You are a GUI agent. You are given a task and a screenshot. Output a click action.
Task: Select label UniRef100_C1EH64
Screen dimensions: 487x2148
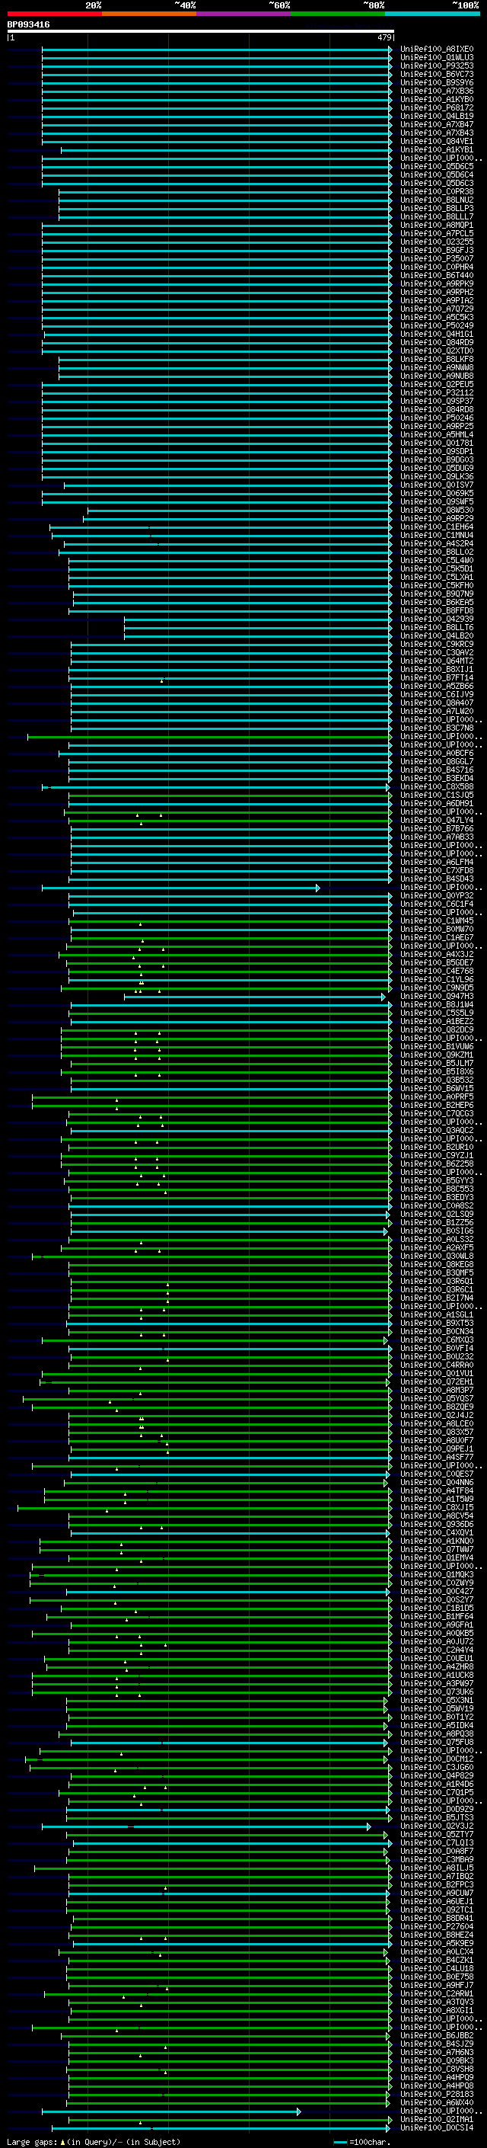coord(437,527)
